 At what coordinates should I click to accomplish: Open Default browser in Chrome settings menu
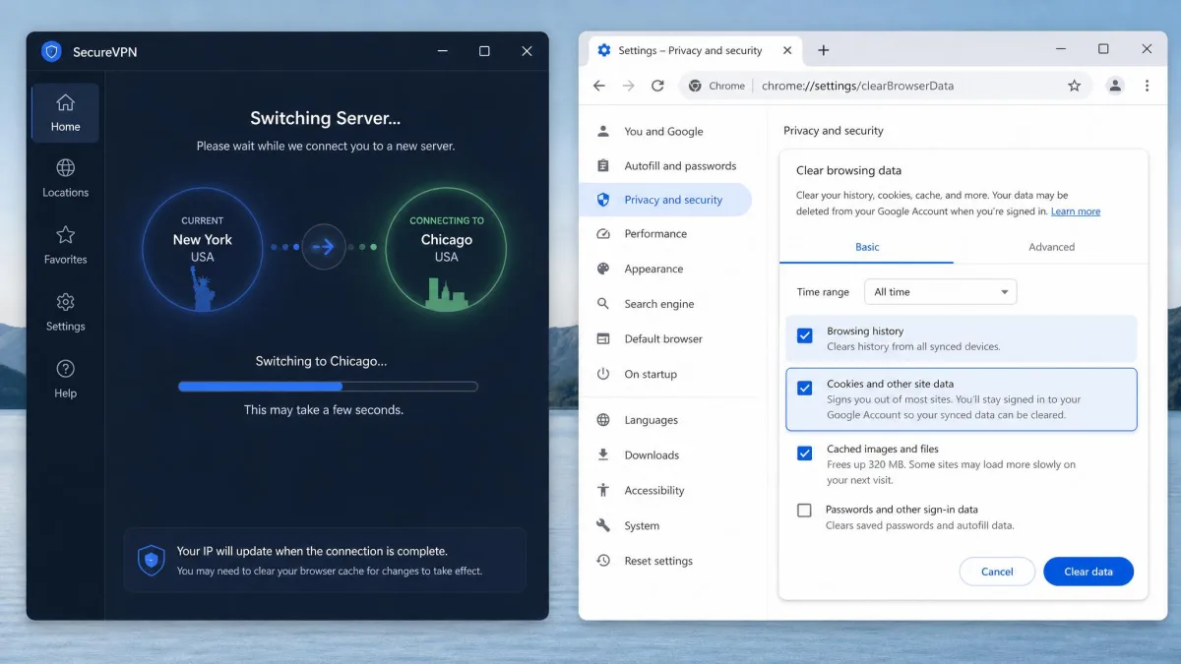[x=665, y=338]
